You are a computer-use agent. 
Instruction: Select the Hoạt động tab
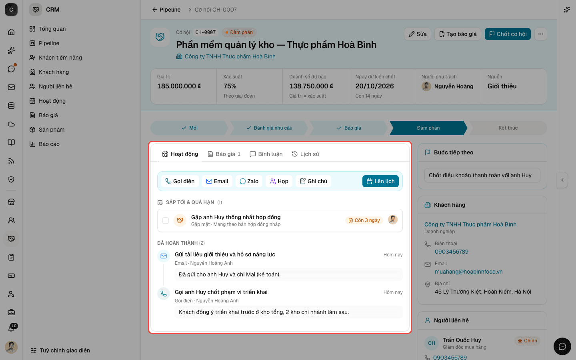coord(180,154)
